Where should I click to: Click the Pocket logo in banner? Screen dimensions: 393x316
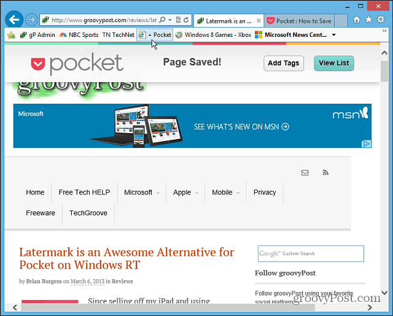tap(77, 63)
